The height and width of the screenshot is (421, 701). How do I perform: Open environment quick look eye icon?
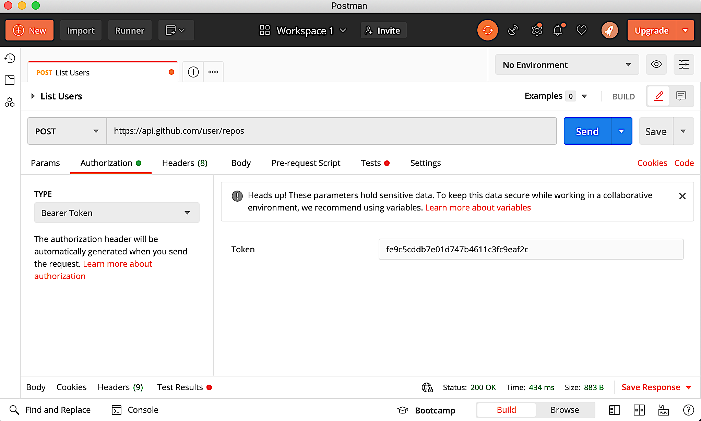pyautogui.click(x=656, y=64)
